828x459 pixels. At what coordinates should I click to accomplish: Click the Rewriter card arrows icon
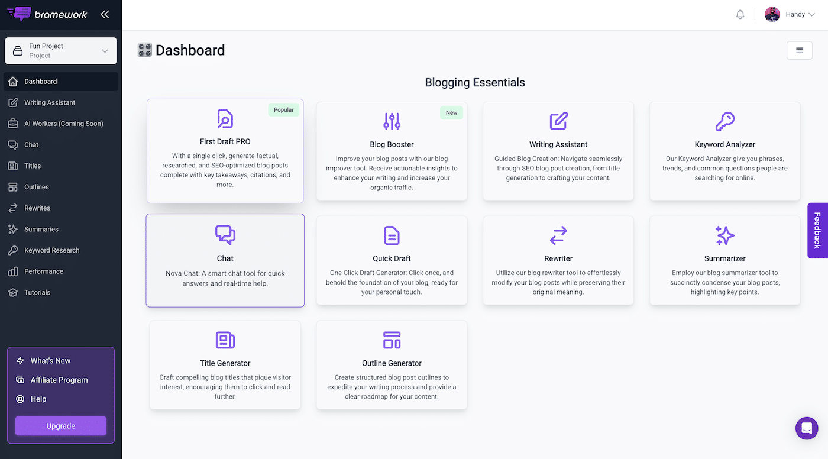[x=558, y=235]
